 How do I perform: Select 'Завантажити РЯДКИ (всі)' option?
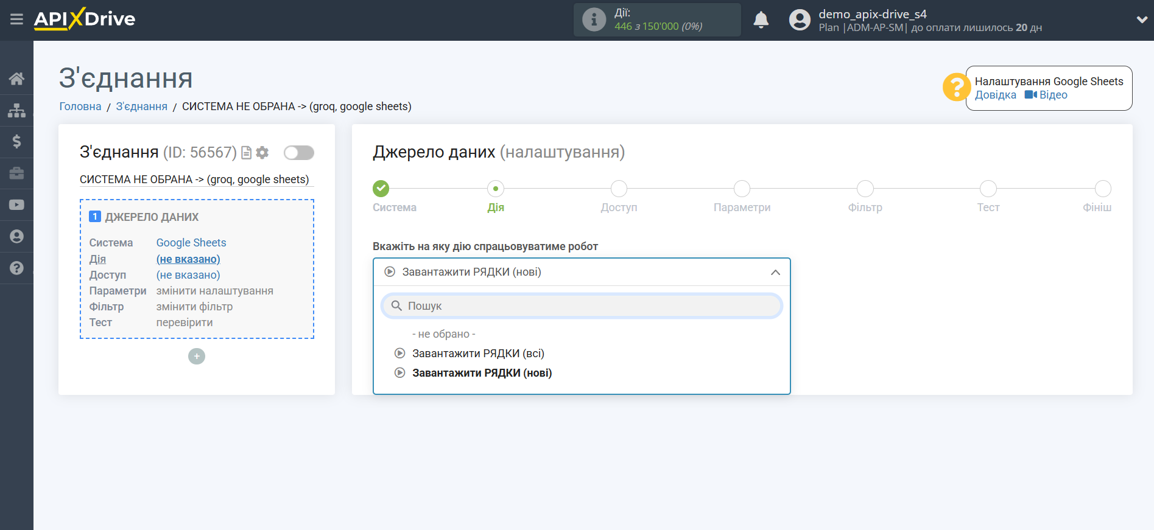pos(478,354)
